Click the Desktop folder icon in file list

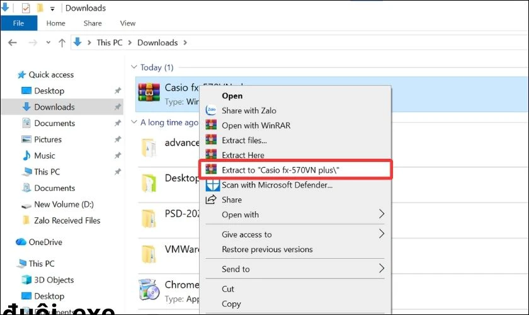[x=149, y=183]
